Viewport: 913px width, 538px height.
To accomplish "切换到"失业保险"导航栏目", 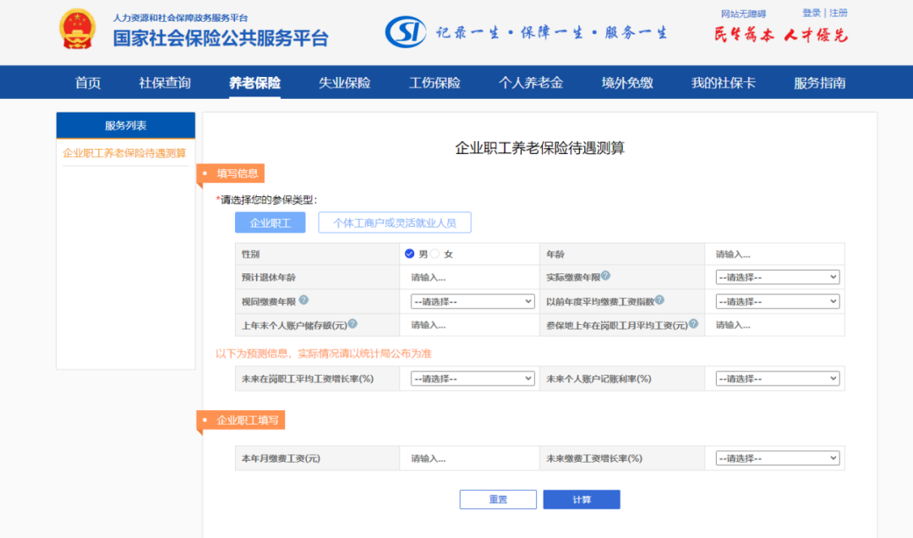I will tap(343, 82).
